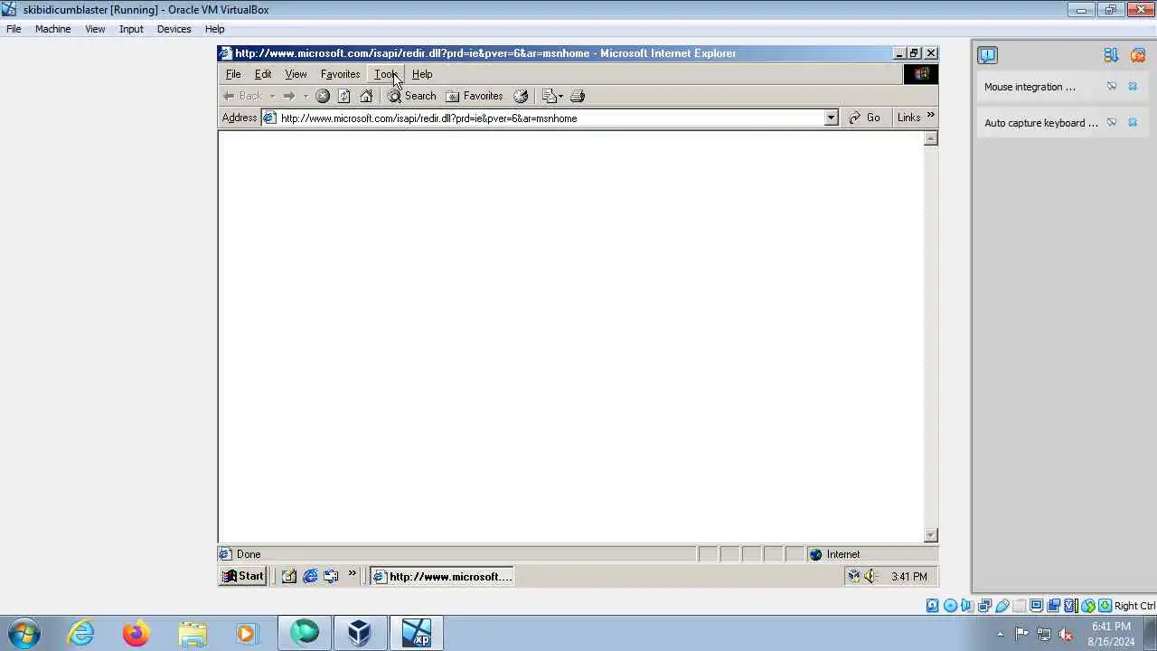Open the IE File menu
Image resolution: width=1157 pixels, height=651 pixels.
point(233,74)
